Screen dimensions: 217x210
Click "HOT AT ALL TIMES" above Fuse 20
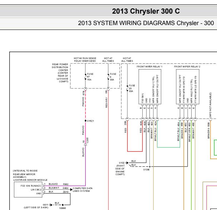127,59
